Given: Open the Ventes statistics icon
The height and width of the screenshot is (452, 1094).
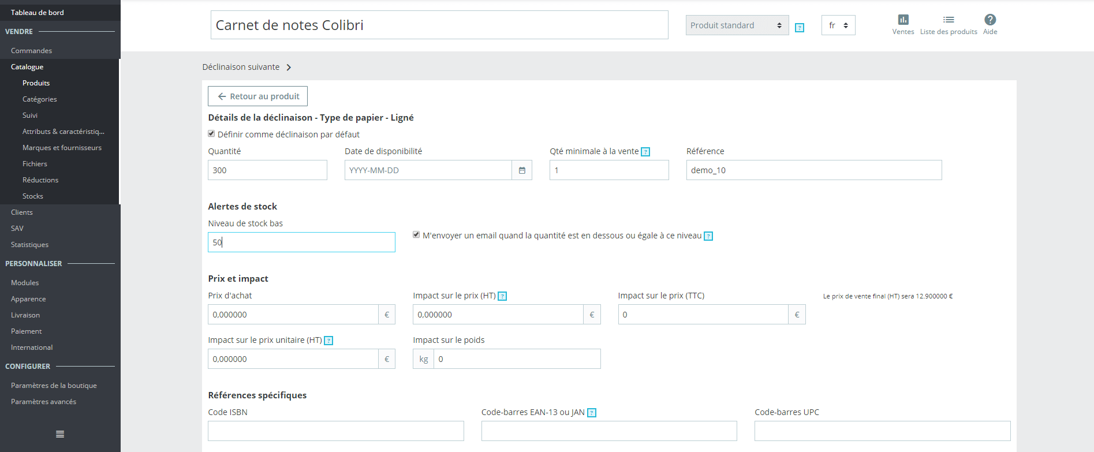Looking at the screenshot, I should coord(903,20).
